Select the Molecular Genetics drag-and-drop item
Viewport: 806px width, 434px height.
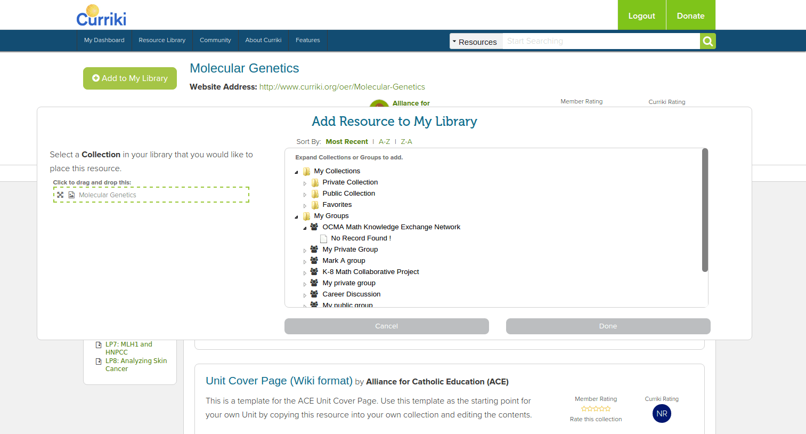(151, 195)
